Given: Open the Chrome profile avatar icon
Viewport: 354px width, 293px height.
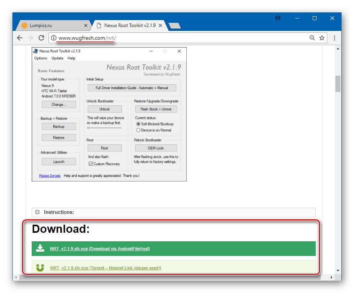Looking at the screenshot, I should pyautogui.click(x=278, y=18).
